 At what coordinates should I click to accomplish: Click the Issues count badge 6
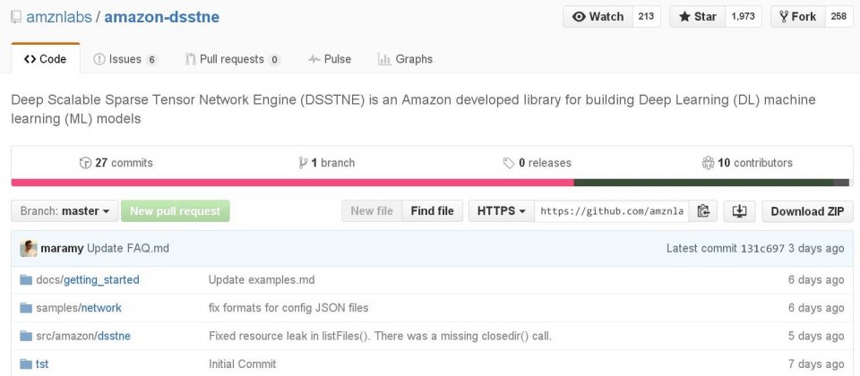point(152,60)
